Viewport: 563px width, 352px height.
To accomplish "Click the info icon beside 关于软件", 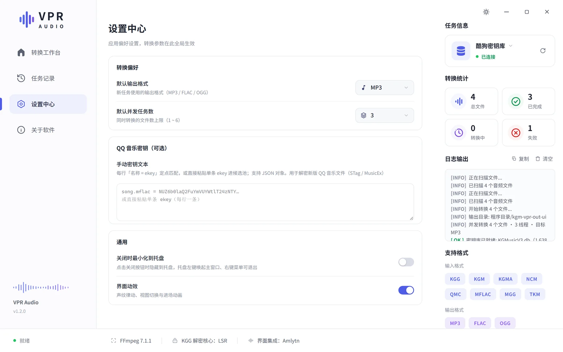I will [21, 130].
